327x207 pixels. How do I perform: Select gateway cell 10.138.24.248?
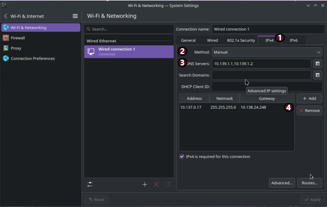pos(267,107)
